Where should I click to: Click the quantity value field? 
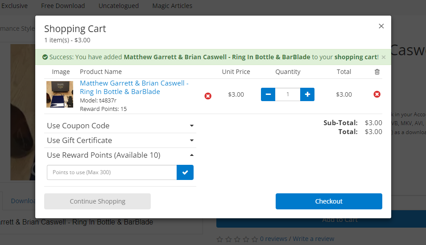[x=287, y=94]
